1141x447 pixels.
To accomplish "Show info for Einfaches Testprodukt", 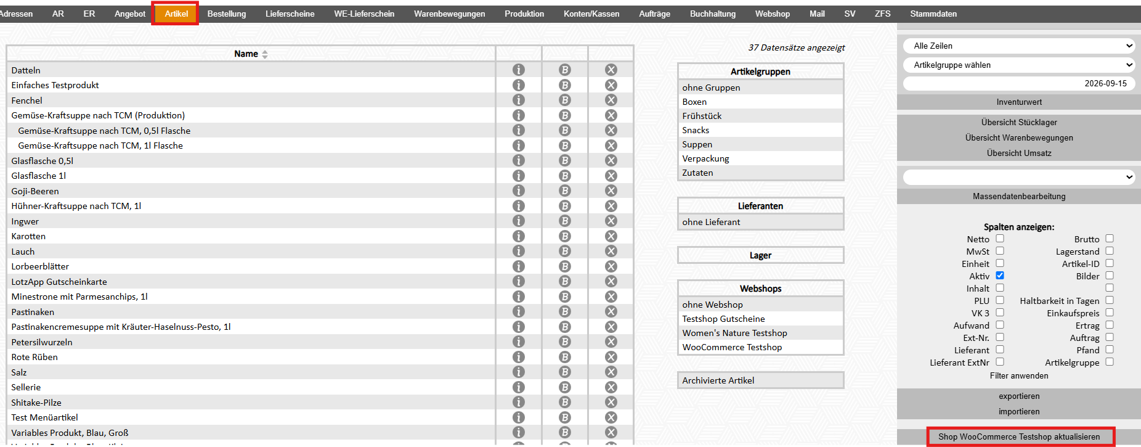I will click(x=519, y=85).
